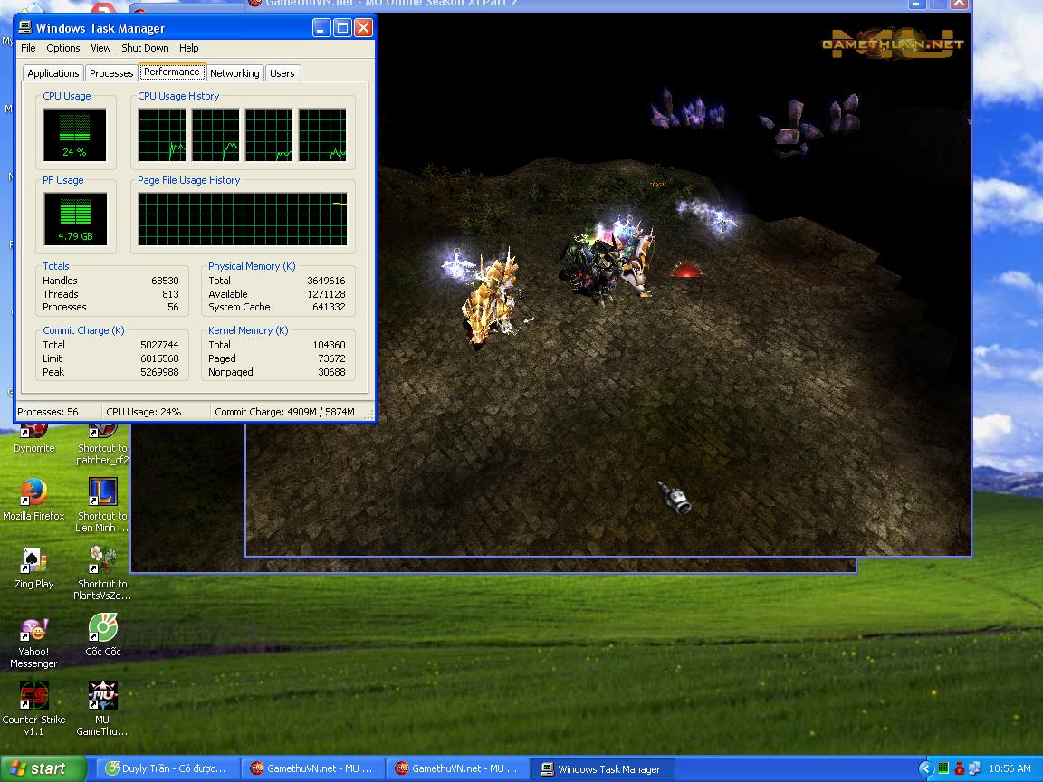Minimize the Windows Task Manager window

(x=321, y=28)
